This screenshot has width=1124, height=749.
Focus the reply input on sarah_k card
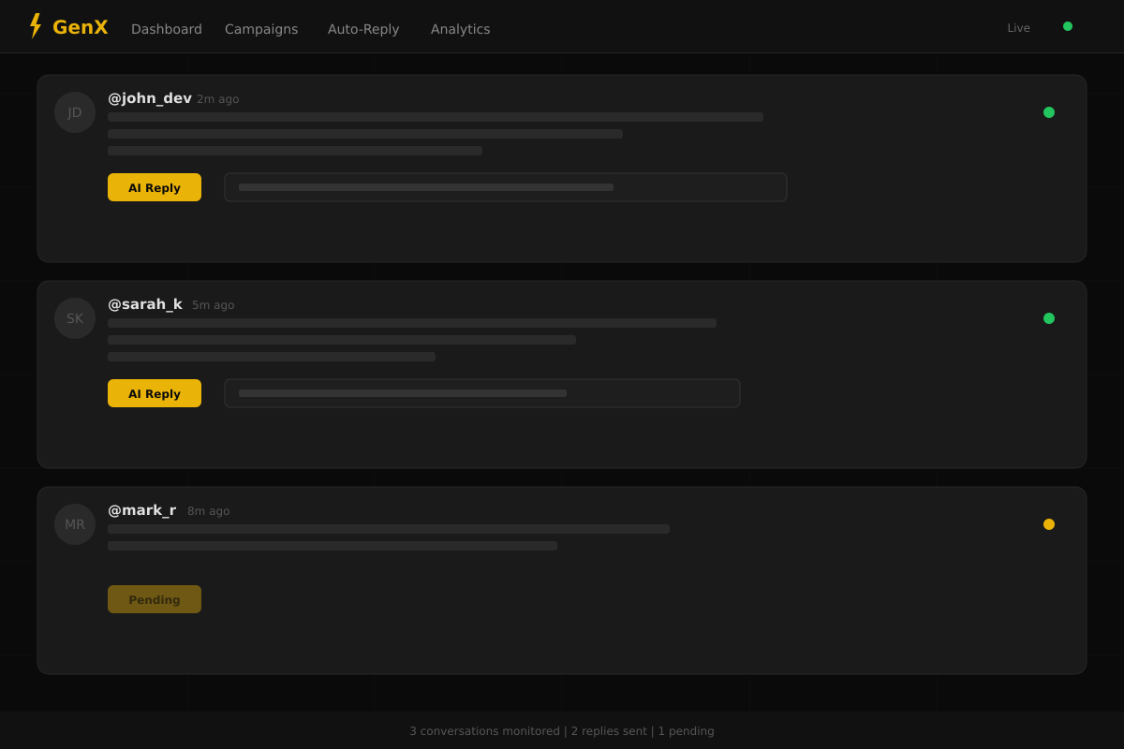pyautogui.click(x=482, y=393)
